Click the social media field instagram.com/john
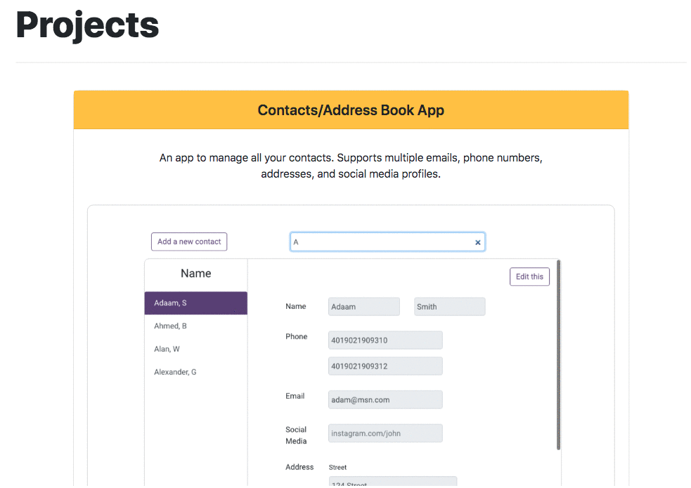This screenshot has width=691, height=488. click(x=385, y=433)
